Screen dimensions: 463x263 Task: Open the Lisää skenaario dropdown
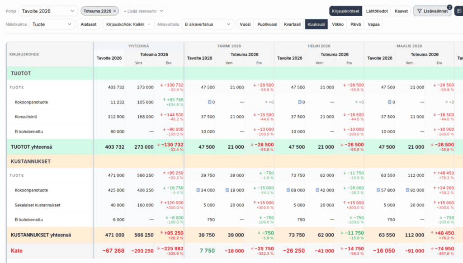coord(143,11)
